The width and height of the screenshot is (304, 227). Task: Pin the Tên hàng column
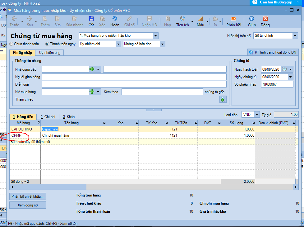coord(104,123)
